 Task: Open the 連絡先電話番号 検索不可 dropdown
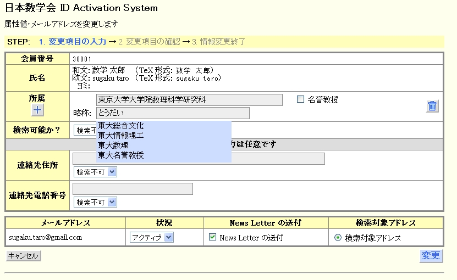95,202
